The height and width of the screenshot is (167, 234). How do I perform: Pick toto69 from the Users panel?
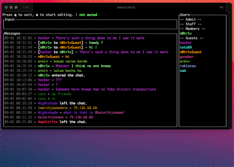coord(186,47)
